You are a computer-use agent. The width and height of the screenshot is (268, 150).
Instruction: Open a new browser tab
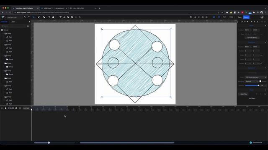click(x=100, y=8)
